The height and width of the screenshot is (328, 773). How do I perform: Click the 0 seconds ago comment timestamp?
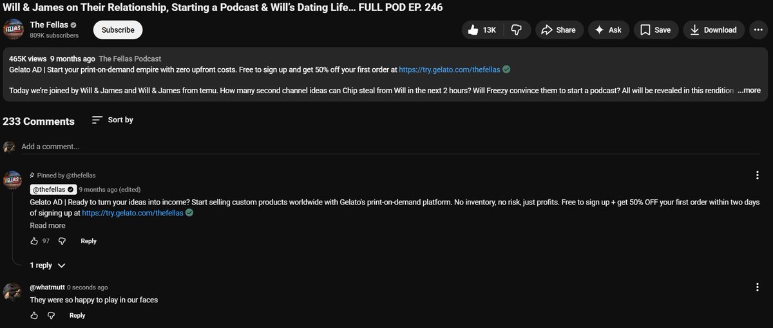(x=88, y=287)
